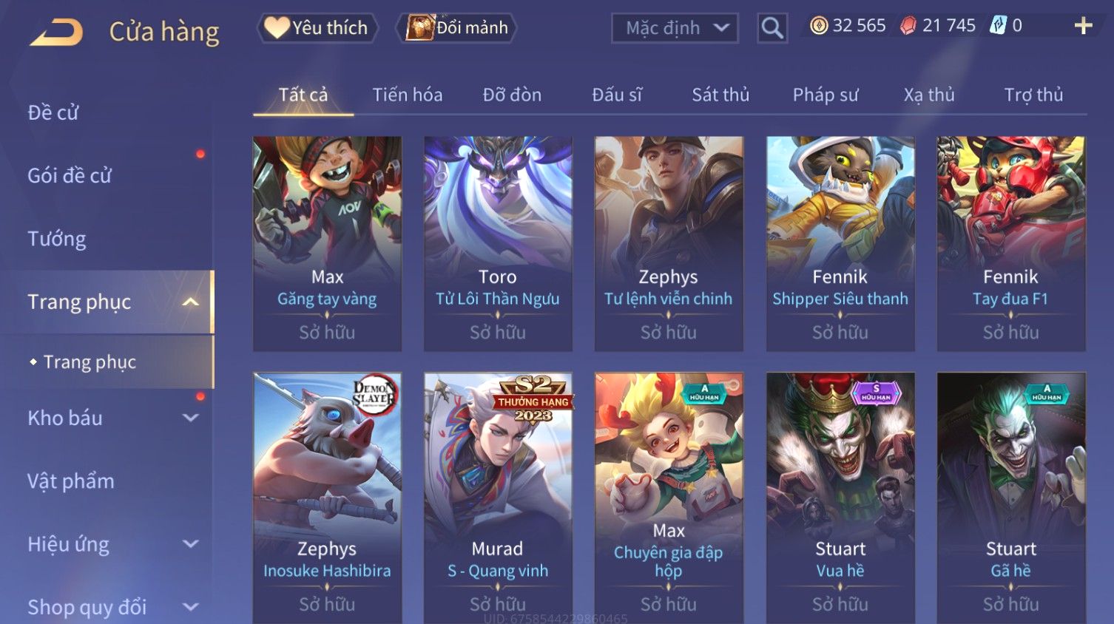Open the Mặc định sort dropdown
The image size is (1114, 624).
click(675, 28)
